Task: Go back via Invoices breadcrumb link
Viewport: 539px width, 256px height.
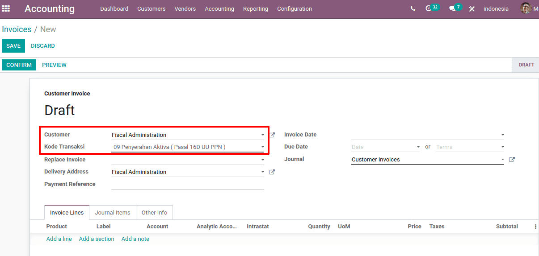Action: point(17,29)
